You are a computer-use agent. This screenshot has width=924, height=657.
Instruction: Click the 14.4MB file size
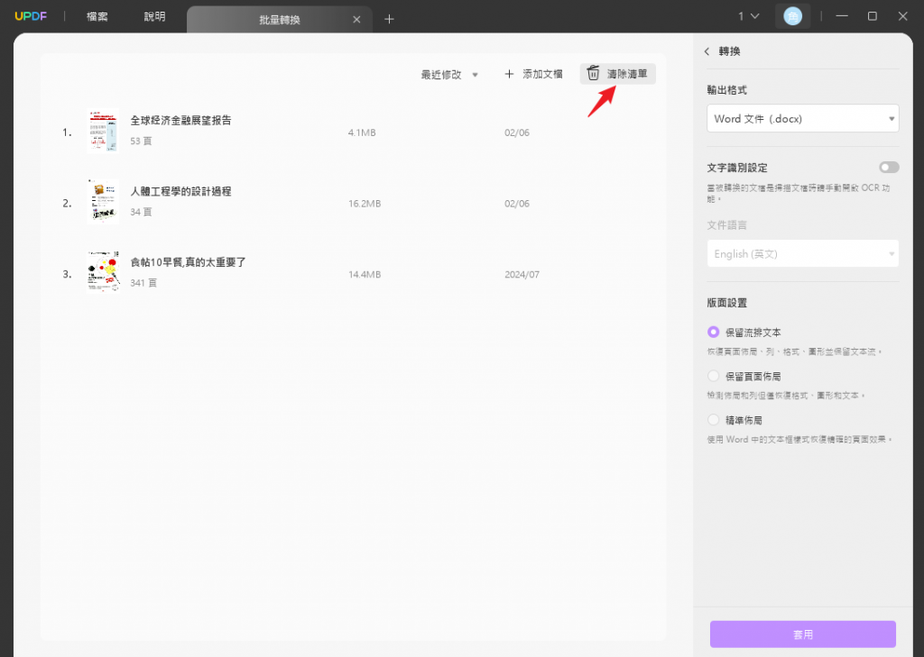[365, 274]
